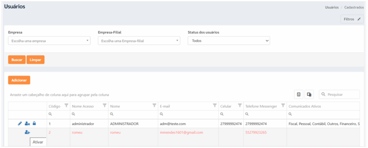Click the edit pencil icon for administrador
The image size is (368, 148).
(x=20, y=123)
